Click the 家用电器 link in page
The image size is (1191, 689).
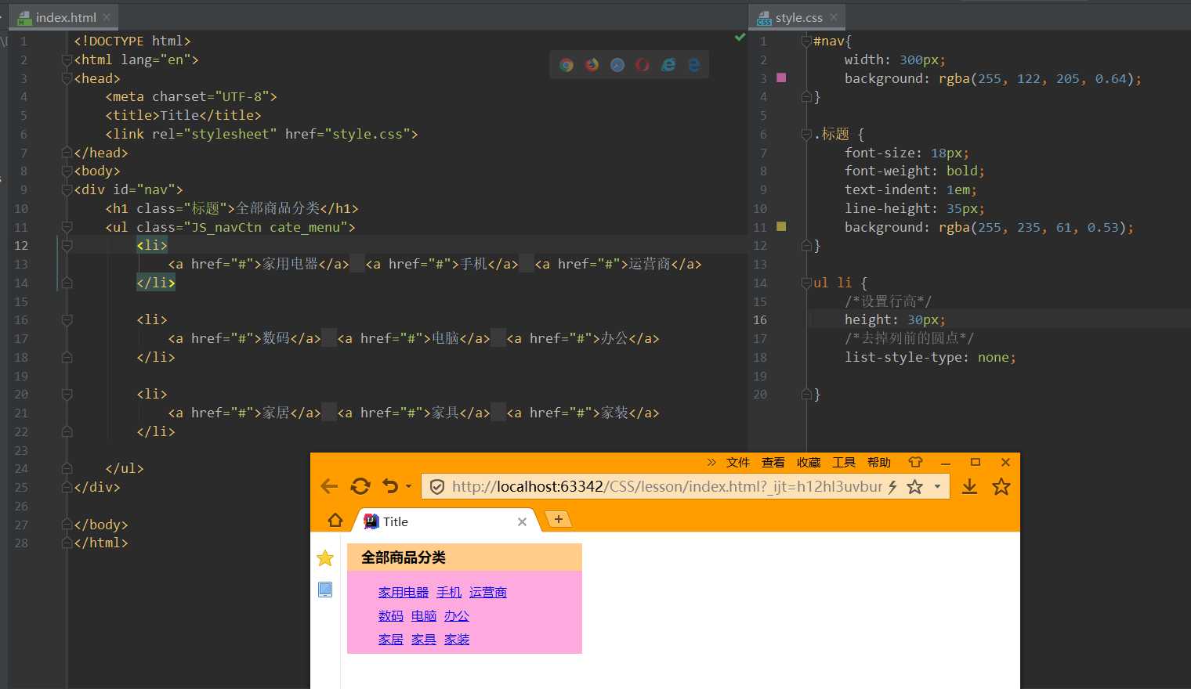click(404, 593)
